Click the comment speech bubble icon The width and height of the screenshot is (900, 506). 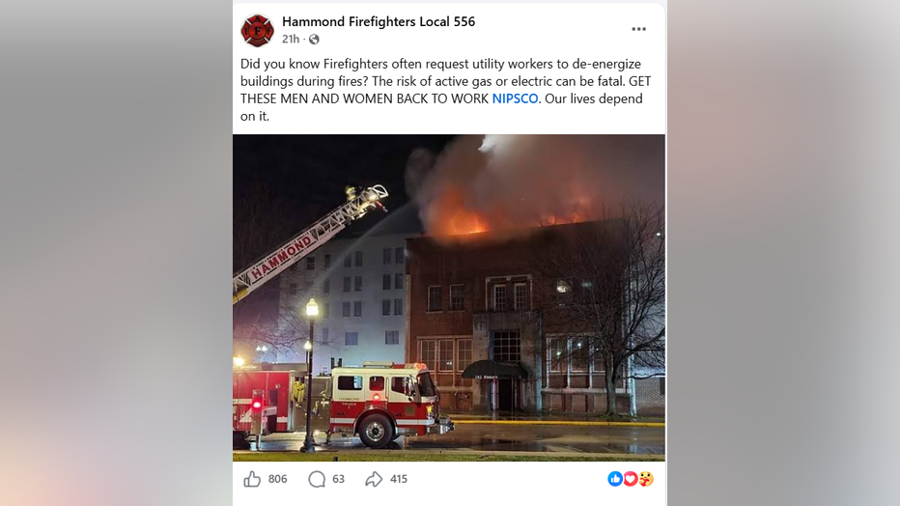point(317,479)
